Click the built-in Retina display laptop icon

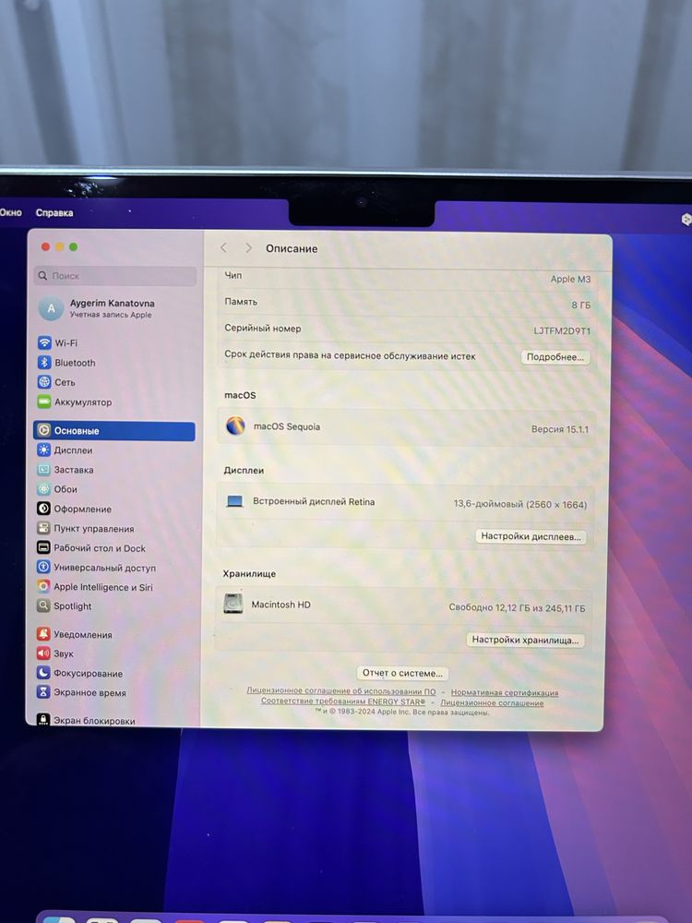click(x=234, y=501)
